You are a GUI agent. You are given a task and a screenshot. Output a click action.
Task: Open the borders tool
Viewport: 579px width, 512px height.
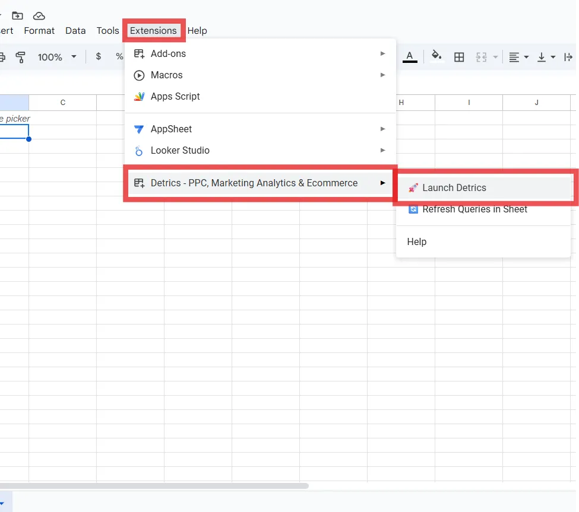click(459, 57)
